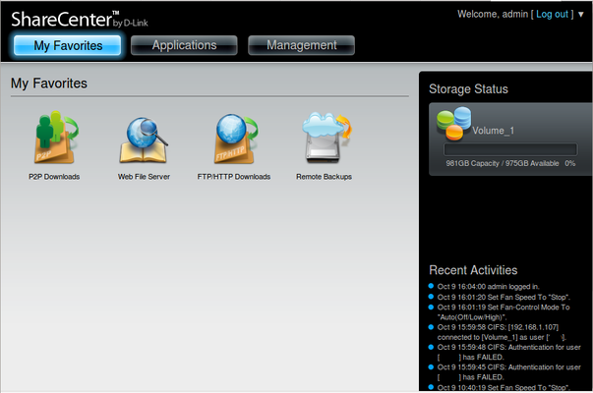Click the 'Welcome, admin' text
The image size is (593, 393).
click(493, 15)
